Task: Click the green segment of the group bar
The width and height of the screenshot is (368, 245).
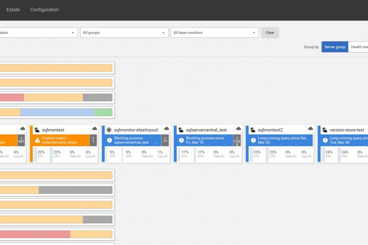Action: pyautogui.click(x=103, y=112)
